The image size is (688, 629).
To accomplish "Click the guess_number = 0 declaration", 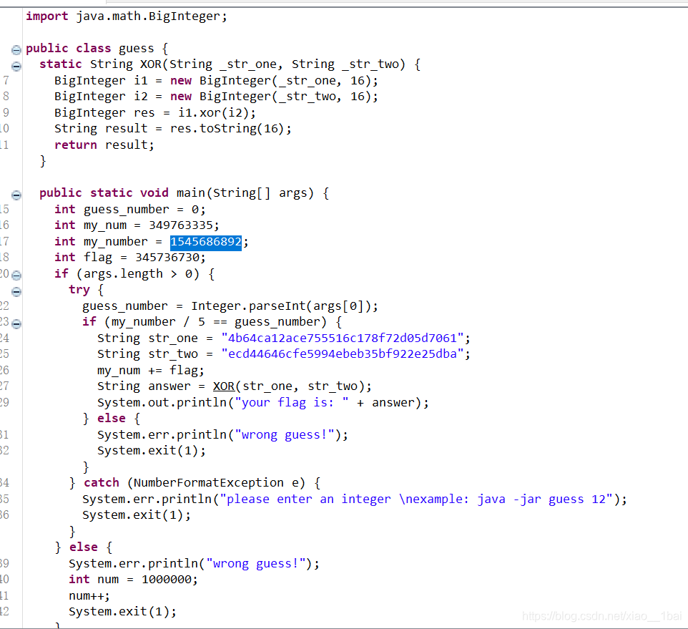I will click(130, 210).
